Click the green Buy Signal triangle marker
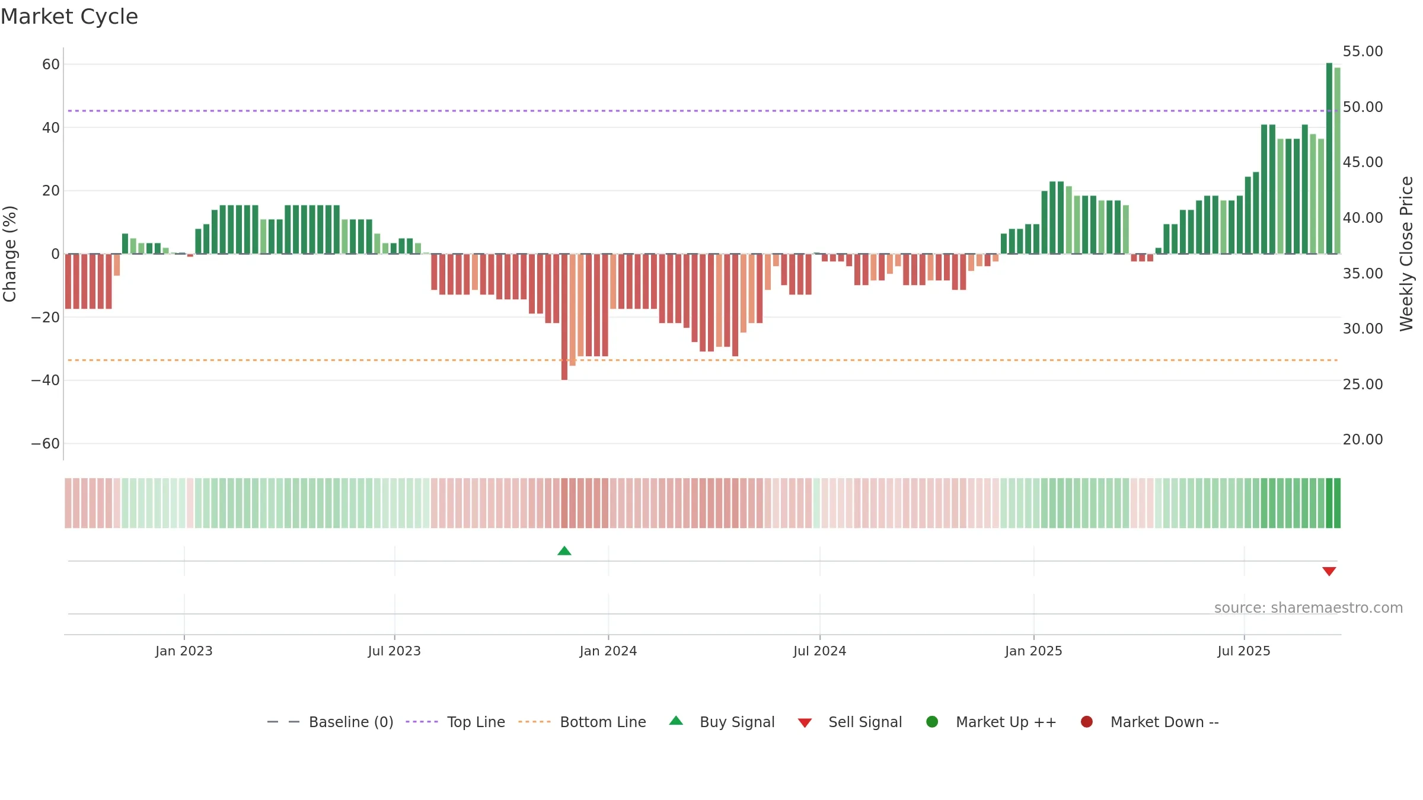The height and width of the screenshot is (800, 1423). pos(564,551)
